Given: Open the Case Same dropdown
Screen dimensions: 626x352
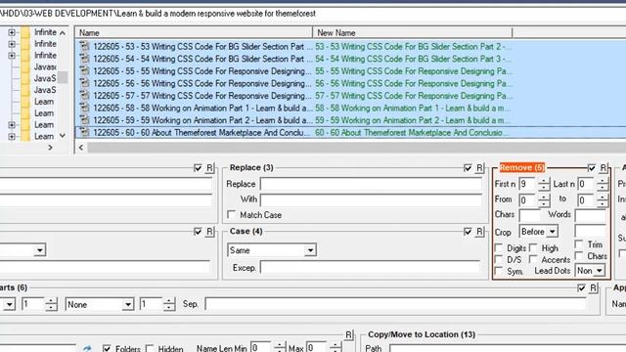Looking at the screenshot, I should tap(310, 250).
